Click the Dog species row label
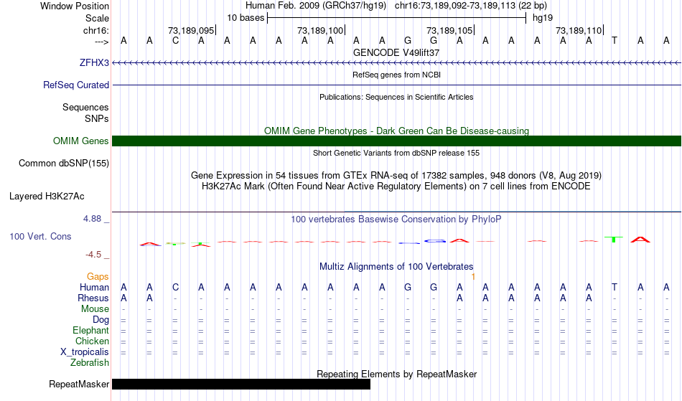The width and height of the screenshot is (682, 401). tap(101, 320)
